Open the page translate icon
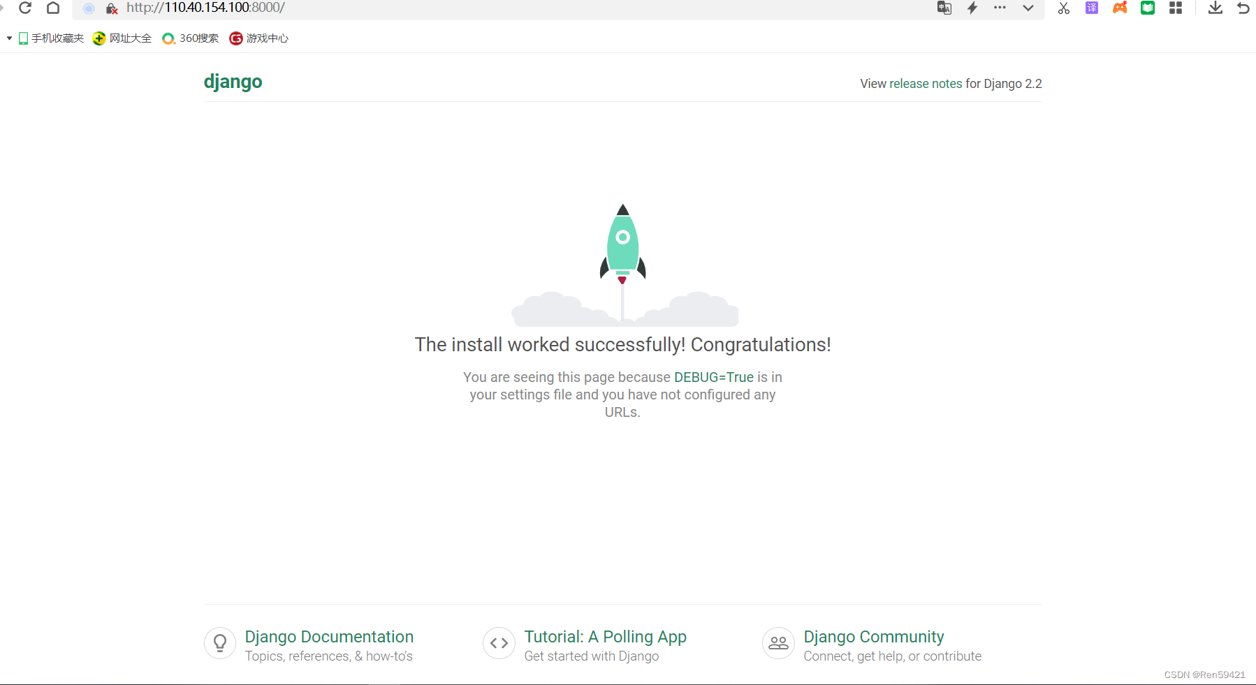This screenshot has width=1256, height=685. point(944,8)
